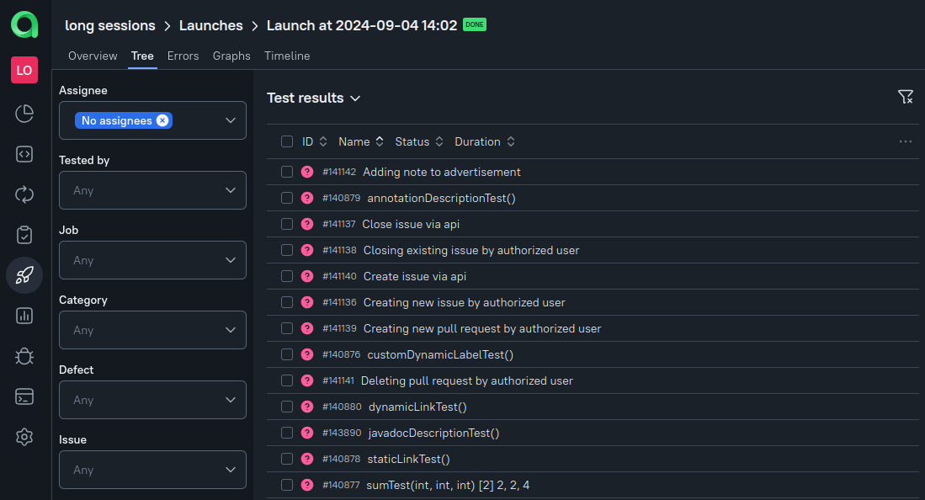
Task: Open the gear settings icon in sidebar
Action: (24, 437)
